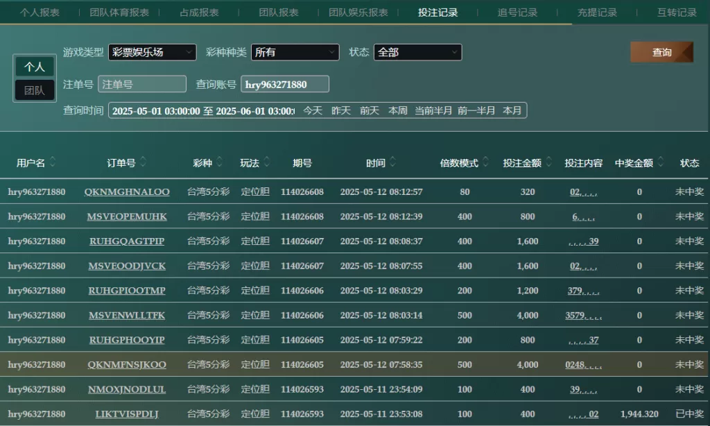The image size is (710, 426).
Task: Sort by 订单号 column arrows
Action: [x=143, y=162]
